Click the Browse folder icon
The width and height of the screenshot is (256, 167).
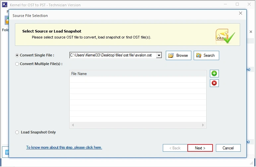[171, 55]
